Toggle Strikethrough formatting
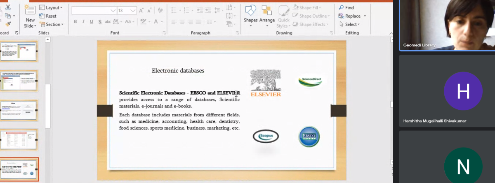 point(108,21)
